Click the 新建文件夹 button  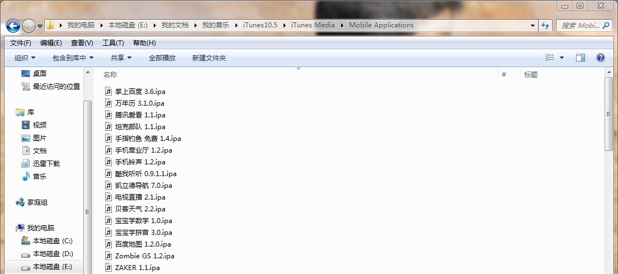(209, 58)
